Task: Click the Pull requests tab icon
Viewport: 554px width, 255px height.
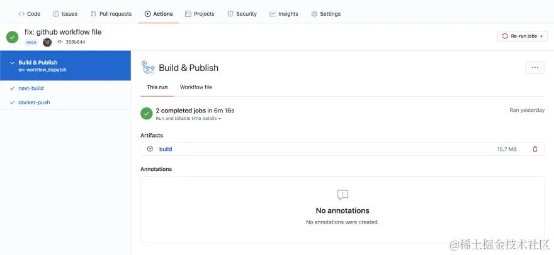Action: point(93,14)
